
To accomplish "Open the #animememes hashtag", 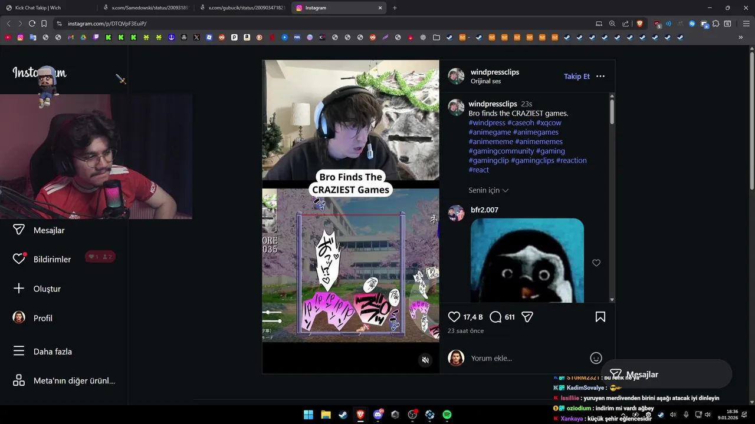I will (539, 141).
